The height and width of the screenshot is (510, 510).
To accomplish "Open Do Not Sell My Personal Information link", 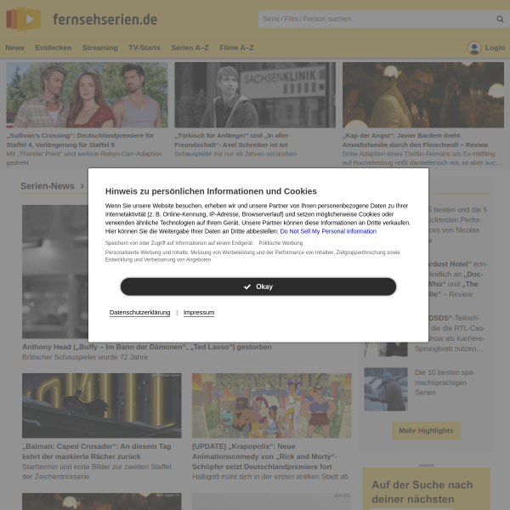I will pos(328,231).
